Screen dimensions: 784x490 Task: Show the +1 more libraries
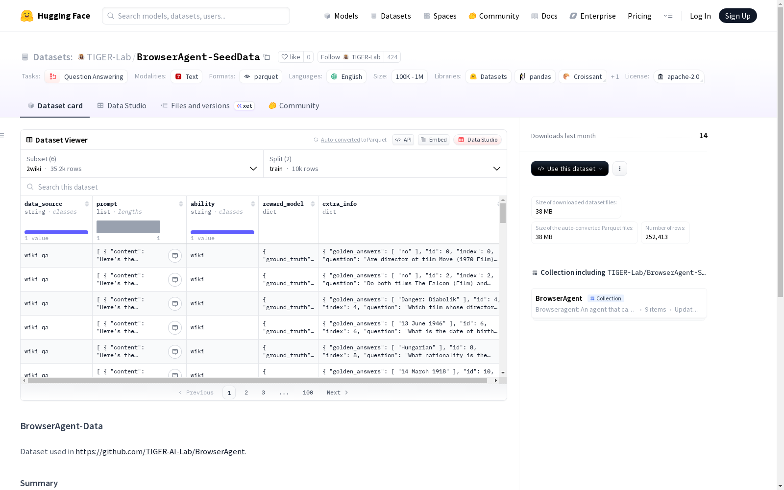coord(615,76)
